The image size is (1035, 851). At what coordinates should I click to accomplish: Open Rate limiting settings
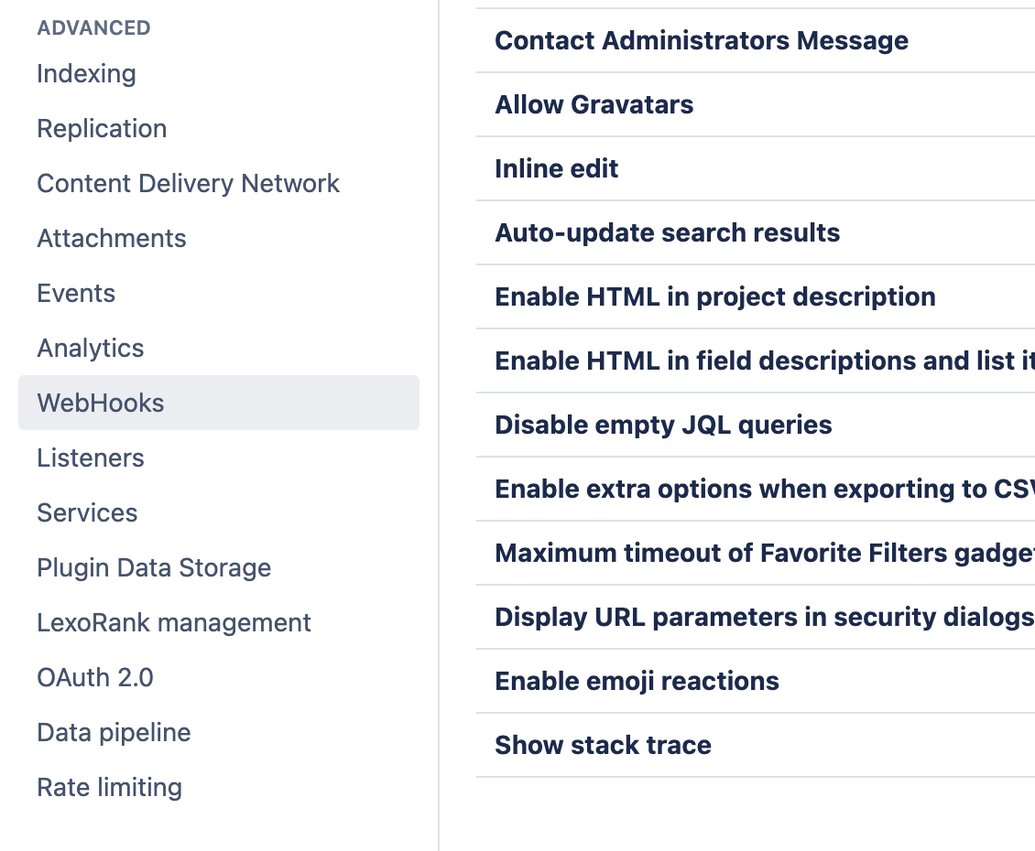[x=109, y=788]
